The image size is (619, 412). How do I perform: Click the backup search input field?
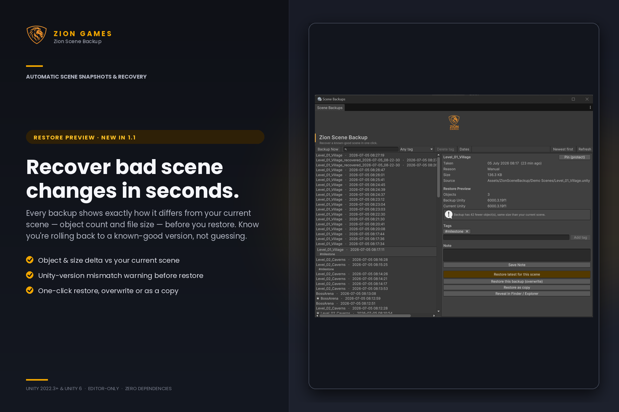371,149
